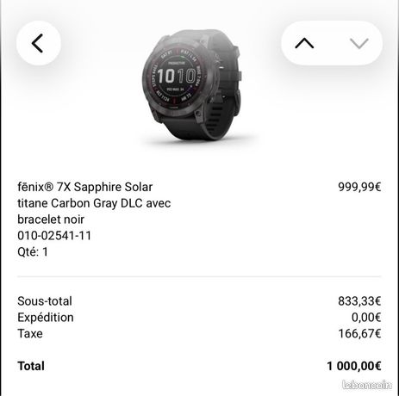
Task: Click the Taxe label
Action: (x=30, y=333)
